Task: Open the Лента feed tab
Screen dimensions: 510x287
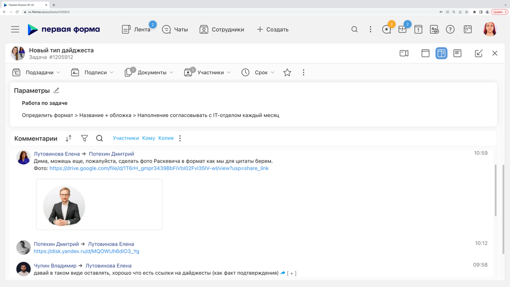Action: pos(136,29)
